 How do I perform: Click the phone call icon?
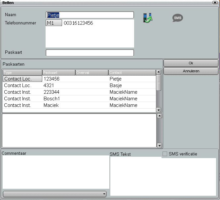point(147,18)
